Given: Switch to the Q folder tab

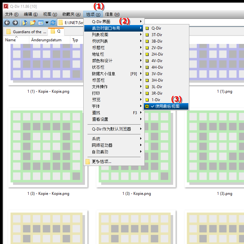Looking at the screenshot, I should (56, 32).
